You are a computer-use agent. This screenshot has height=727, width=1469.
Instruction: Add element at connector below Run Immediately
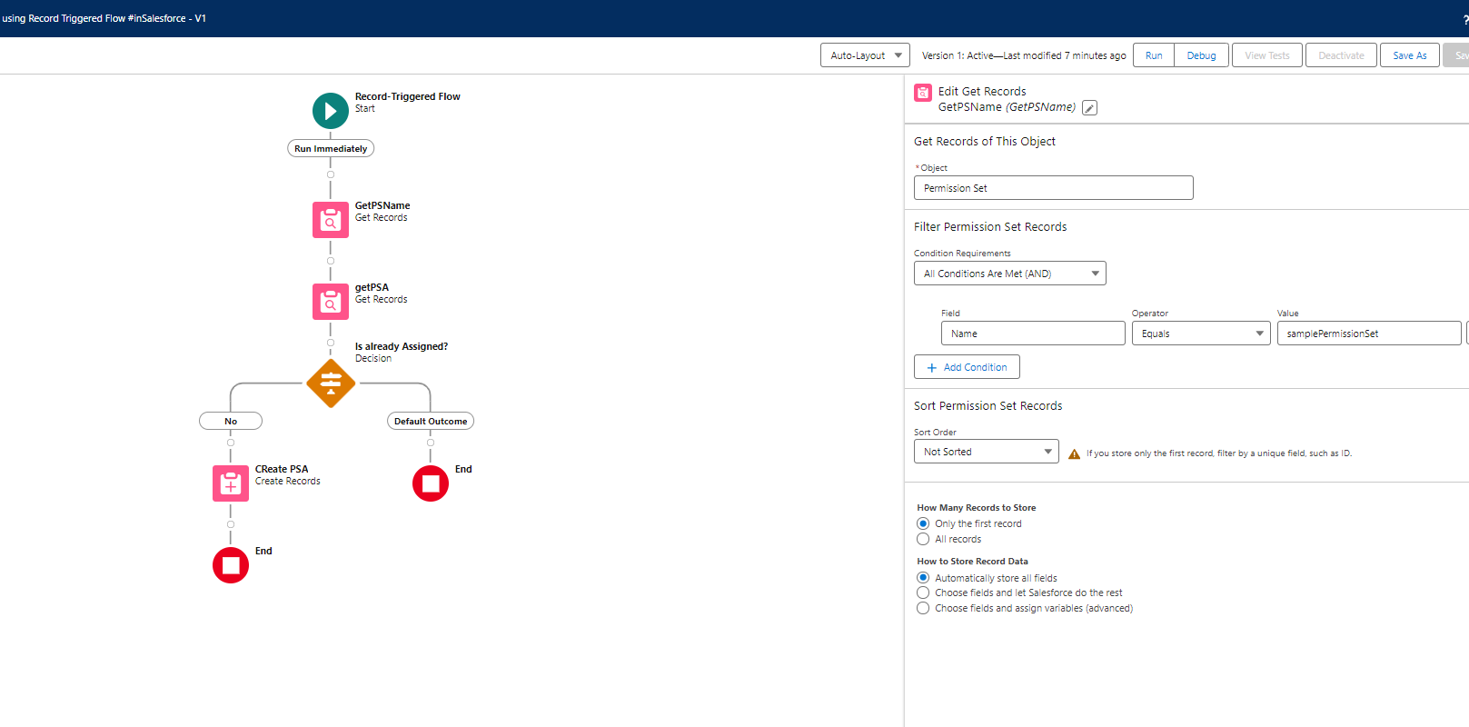pos(331,174)
